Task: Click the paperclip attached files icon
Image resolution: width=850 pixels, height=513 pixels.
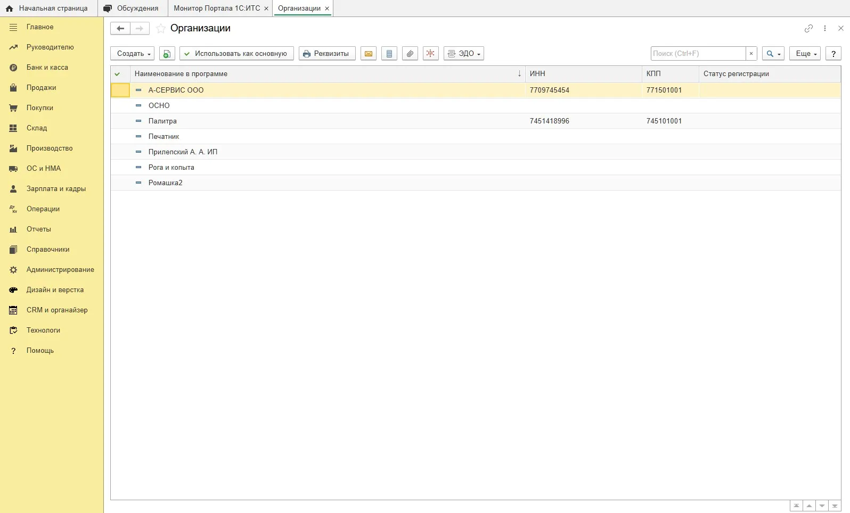Action: coord(410,54)
